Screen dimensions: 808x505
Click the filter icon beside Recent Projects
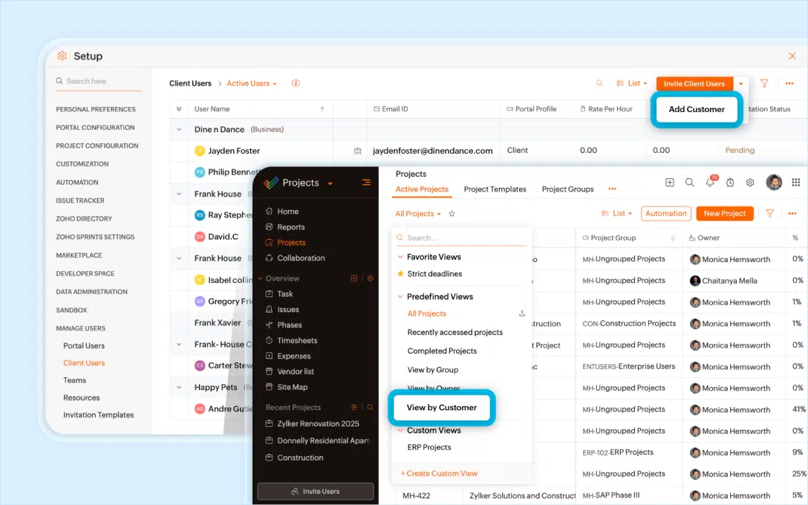tap(354, 407)
